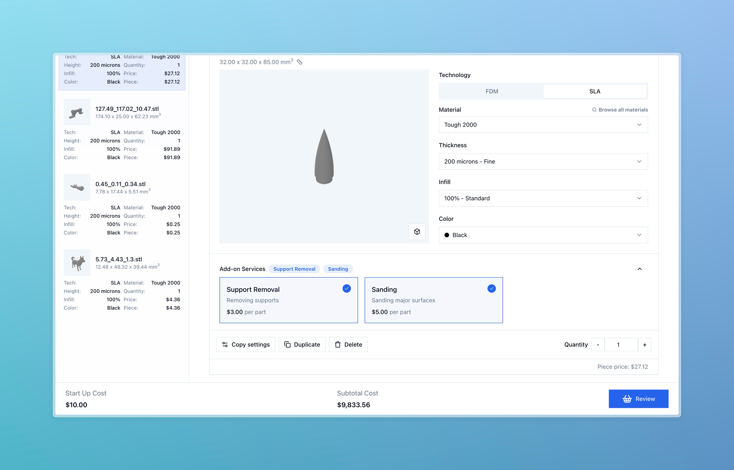Click the Copy settings sliders icon
The width and height of the screenshot is (734, 470).
pos(225,345)
